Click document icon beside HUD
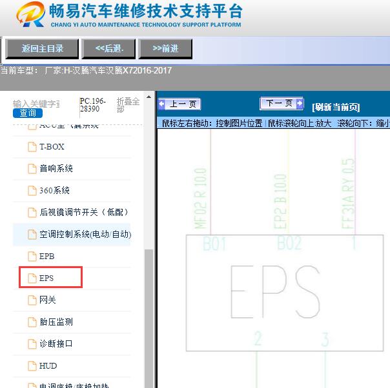The height and width of the screenshot is (388, 390). coord(32,365)
